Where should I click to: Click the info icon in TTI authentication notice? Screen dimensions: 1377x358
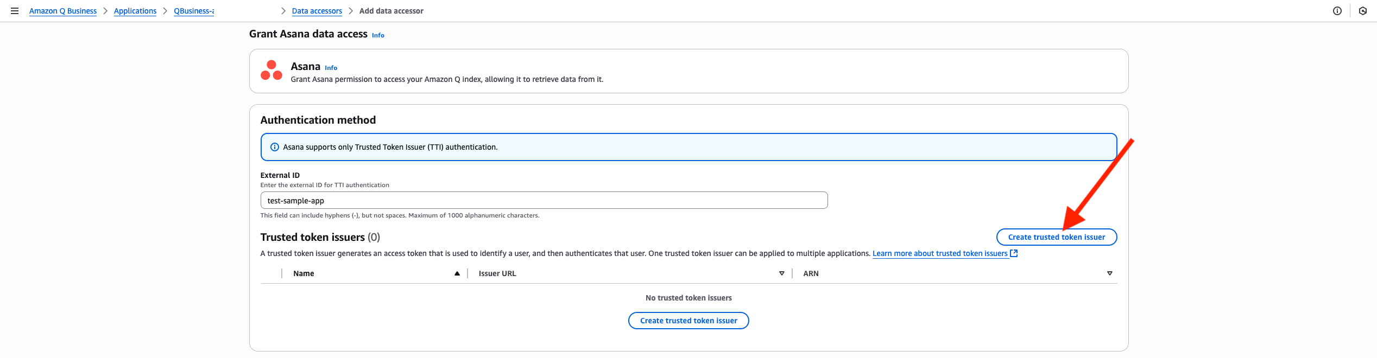(275, 147)
